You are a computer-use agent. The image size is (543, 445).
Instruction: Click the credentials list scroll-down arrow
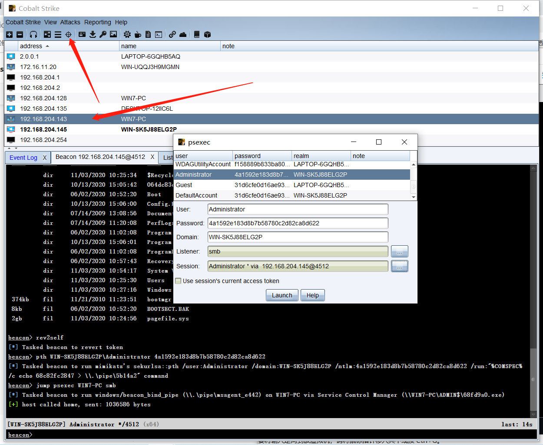point(414,197)
